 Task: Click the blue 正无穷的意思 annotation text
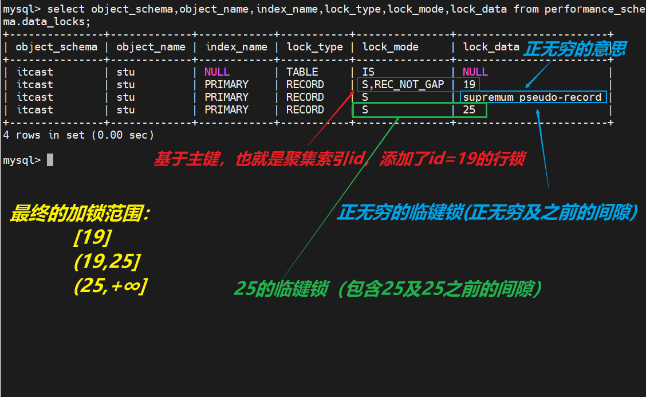574,49
